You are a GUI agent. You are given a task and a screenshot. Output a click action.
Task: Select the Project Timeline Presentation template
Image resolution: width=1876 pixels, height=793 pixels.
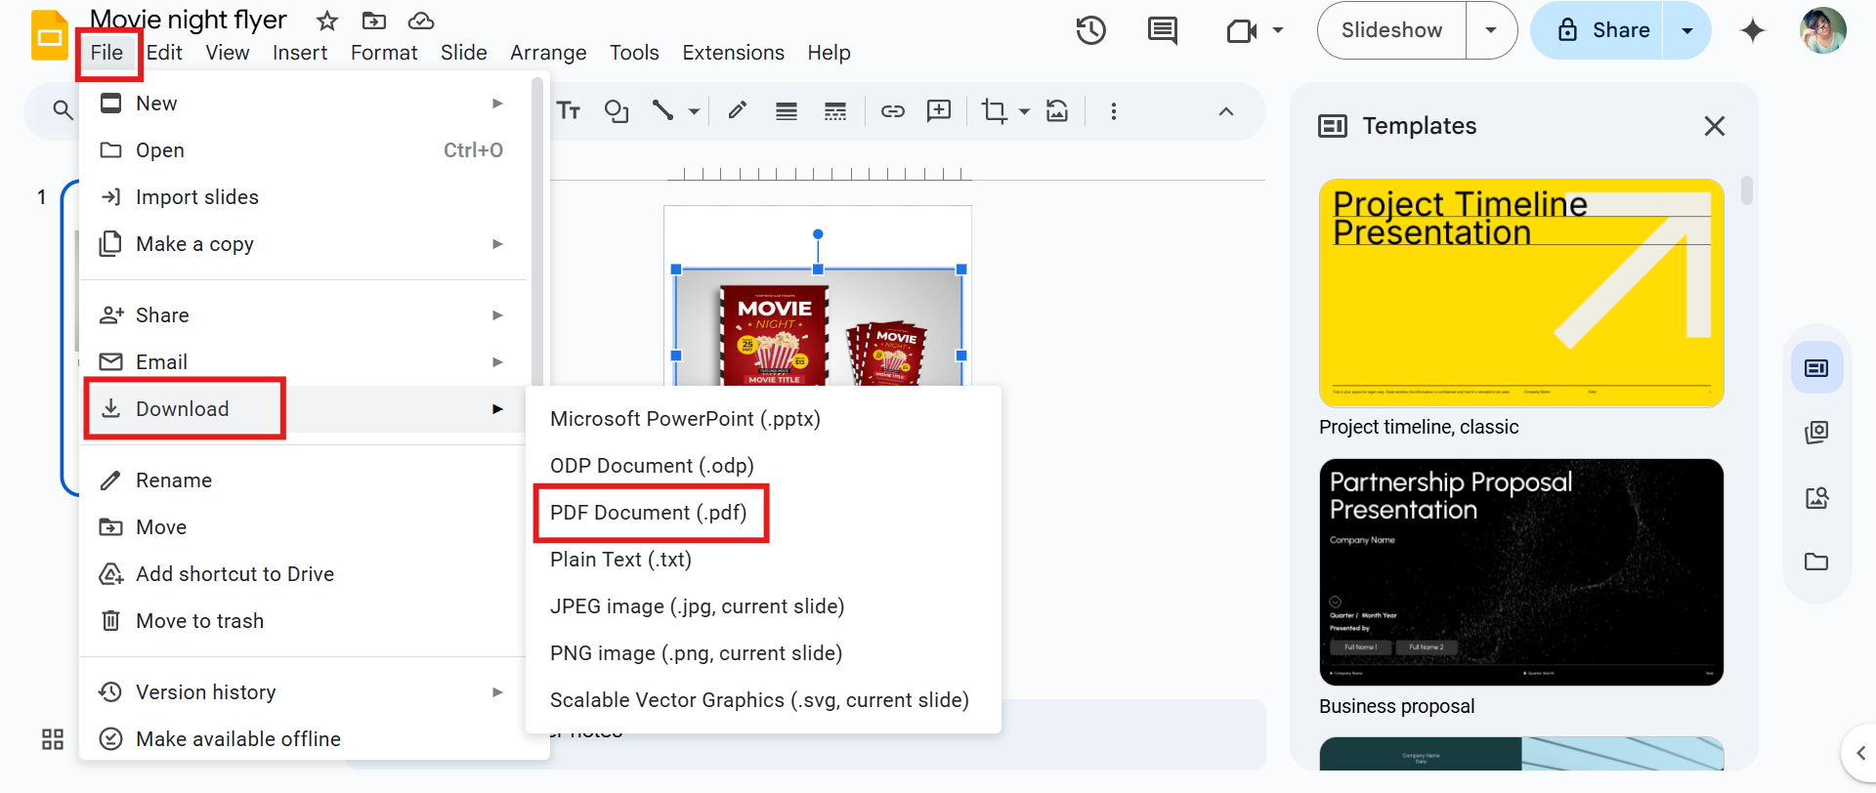[1521, 292]
